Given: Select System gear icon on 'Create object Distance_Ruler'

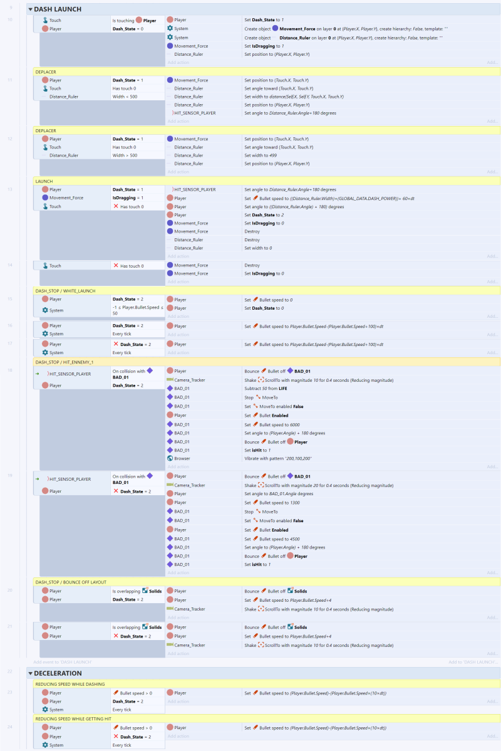Looking at the screenshot, I should 170,38.
